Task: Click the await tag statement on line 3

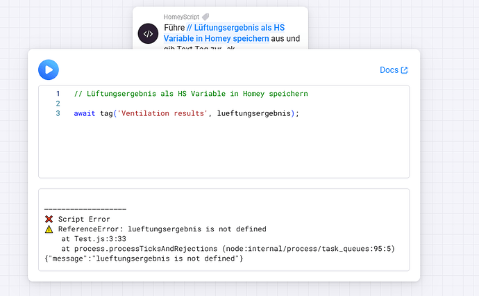Action: click(186, 113)
